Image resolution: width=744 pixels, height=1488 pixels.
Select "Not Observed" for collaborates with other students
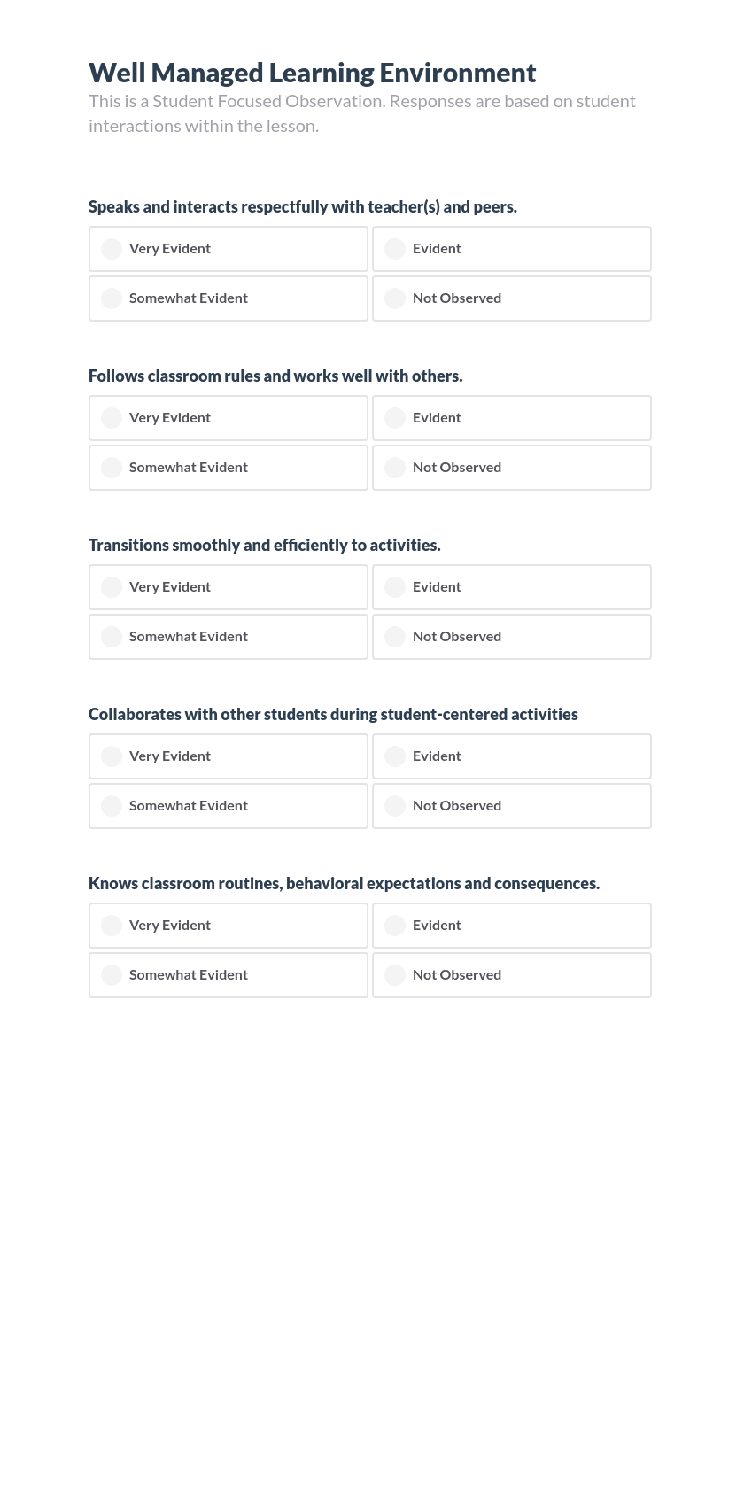pyautogui.click(x=511, y=806)
